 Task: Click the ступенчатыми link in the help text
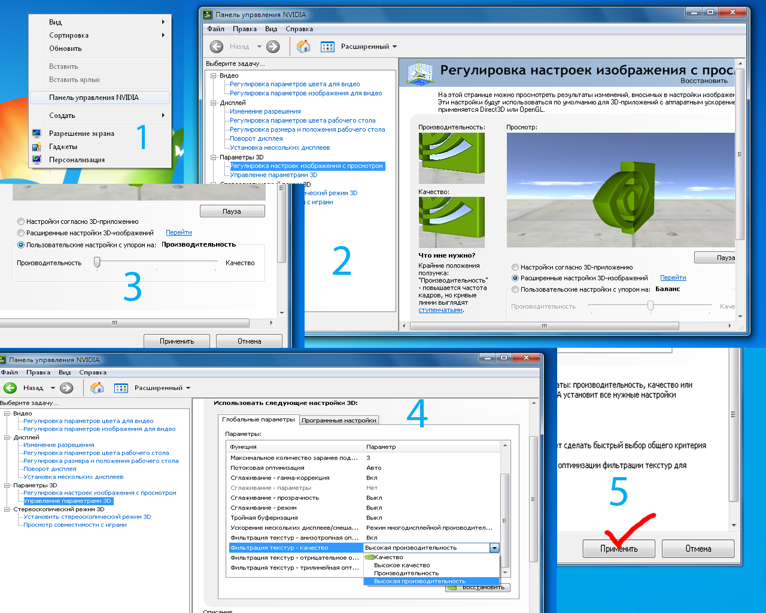tap(440, 310)
